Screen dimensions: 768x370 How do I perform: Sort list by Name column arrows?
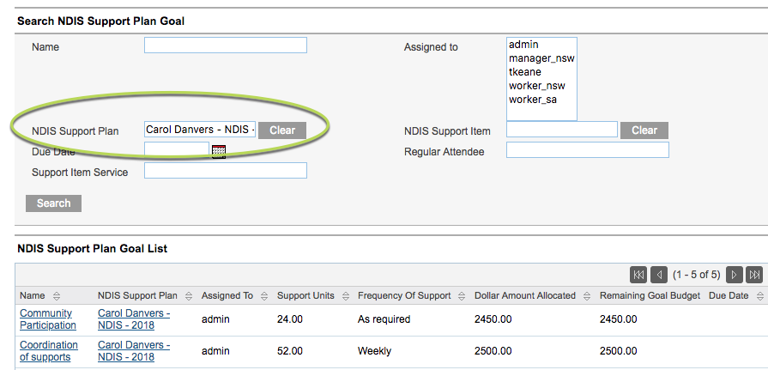57,296
